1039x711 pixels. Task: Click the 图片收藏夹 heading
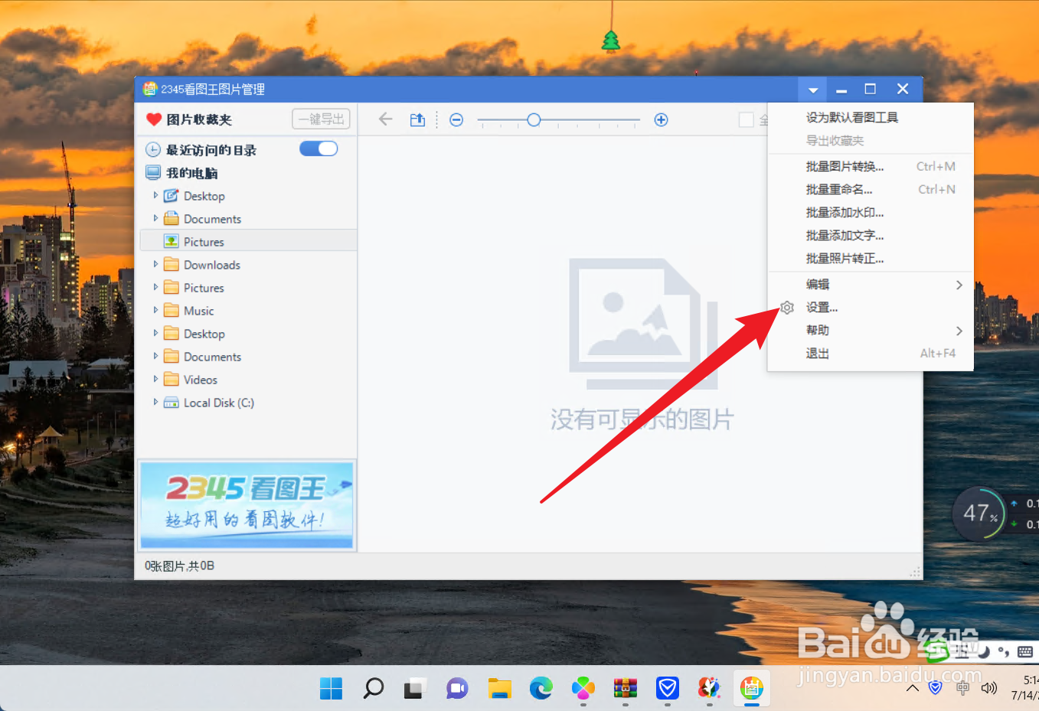pyautogui.click(x=199, y=119)
